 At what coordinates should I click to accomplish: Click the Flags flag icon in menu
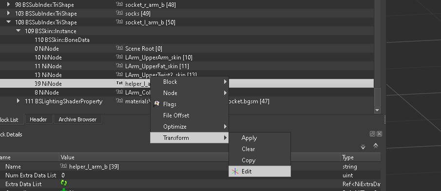(x=156, y=104)
